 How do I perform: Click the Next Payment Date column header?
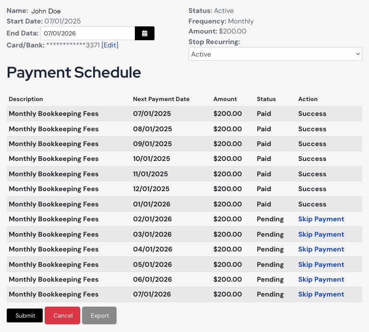click(161, 99)
